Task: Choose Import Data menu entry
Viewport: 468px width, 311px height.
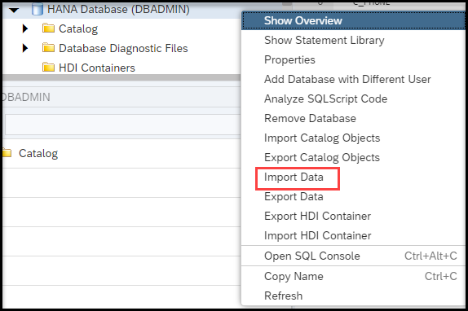Action: [x=353, y=177]
